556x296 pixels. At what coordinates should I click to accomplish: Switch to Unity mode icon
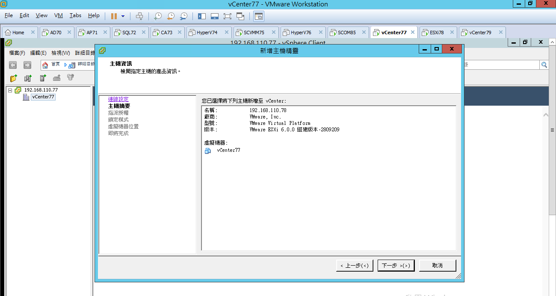240,16
